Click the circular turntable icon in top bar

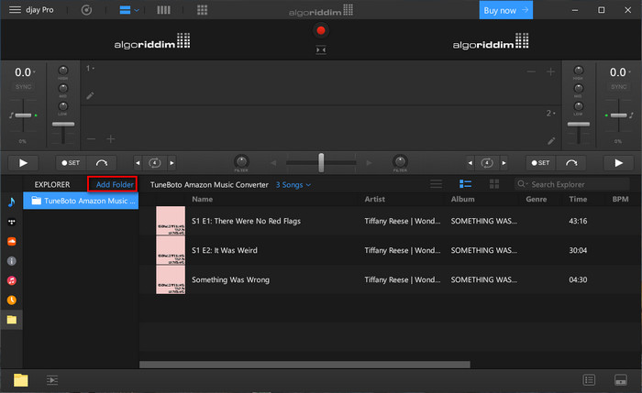pyautogui.click(x=86, y=10)
